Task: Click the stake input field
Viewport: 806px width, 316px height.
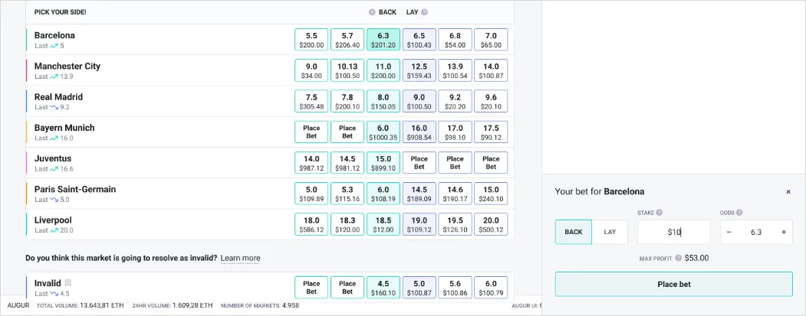Action: click(674, 232)
